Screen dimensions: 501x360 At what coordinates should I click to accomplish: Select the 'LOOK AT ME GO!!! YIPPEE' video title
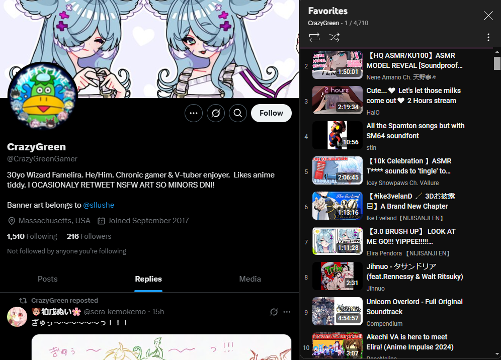(x=411, y=236)
